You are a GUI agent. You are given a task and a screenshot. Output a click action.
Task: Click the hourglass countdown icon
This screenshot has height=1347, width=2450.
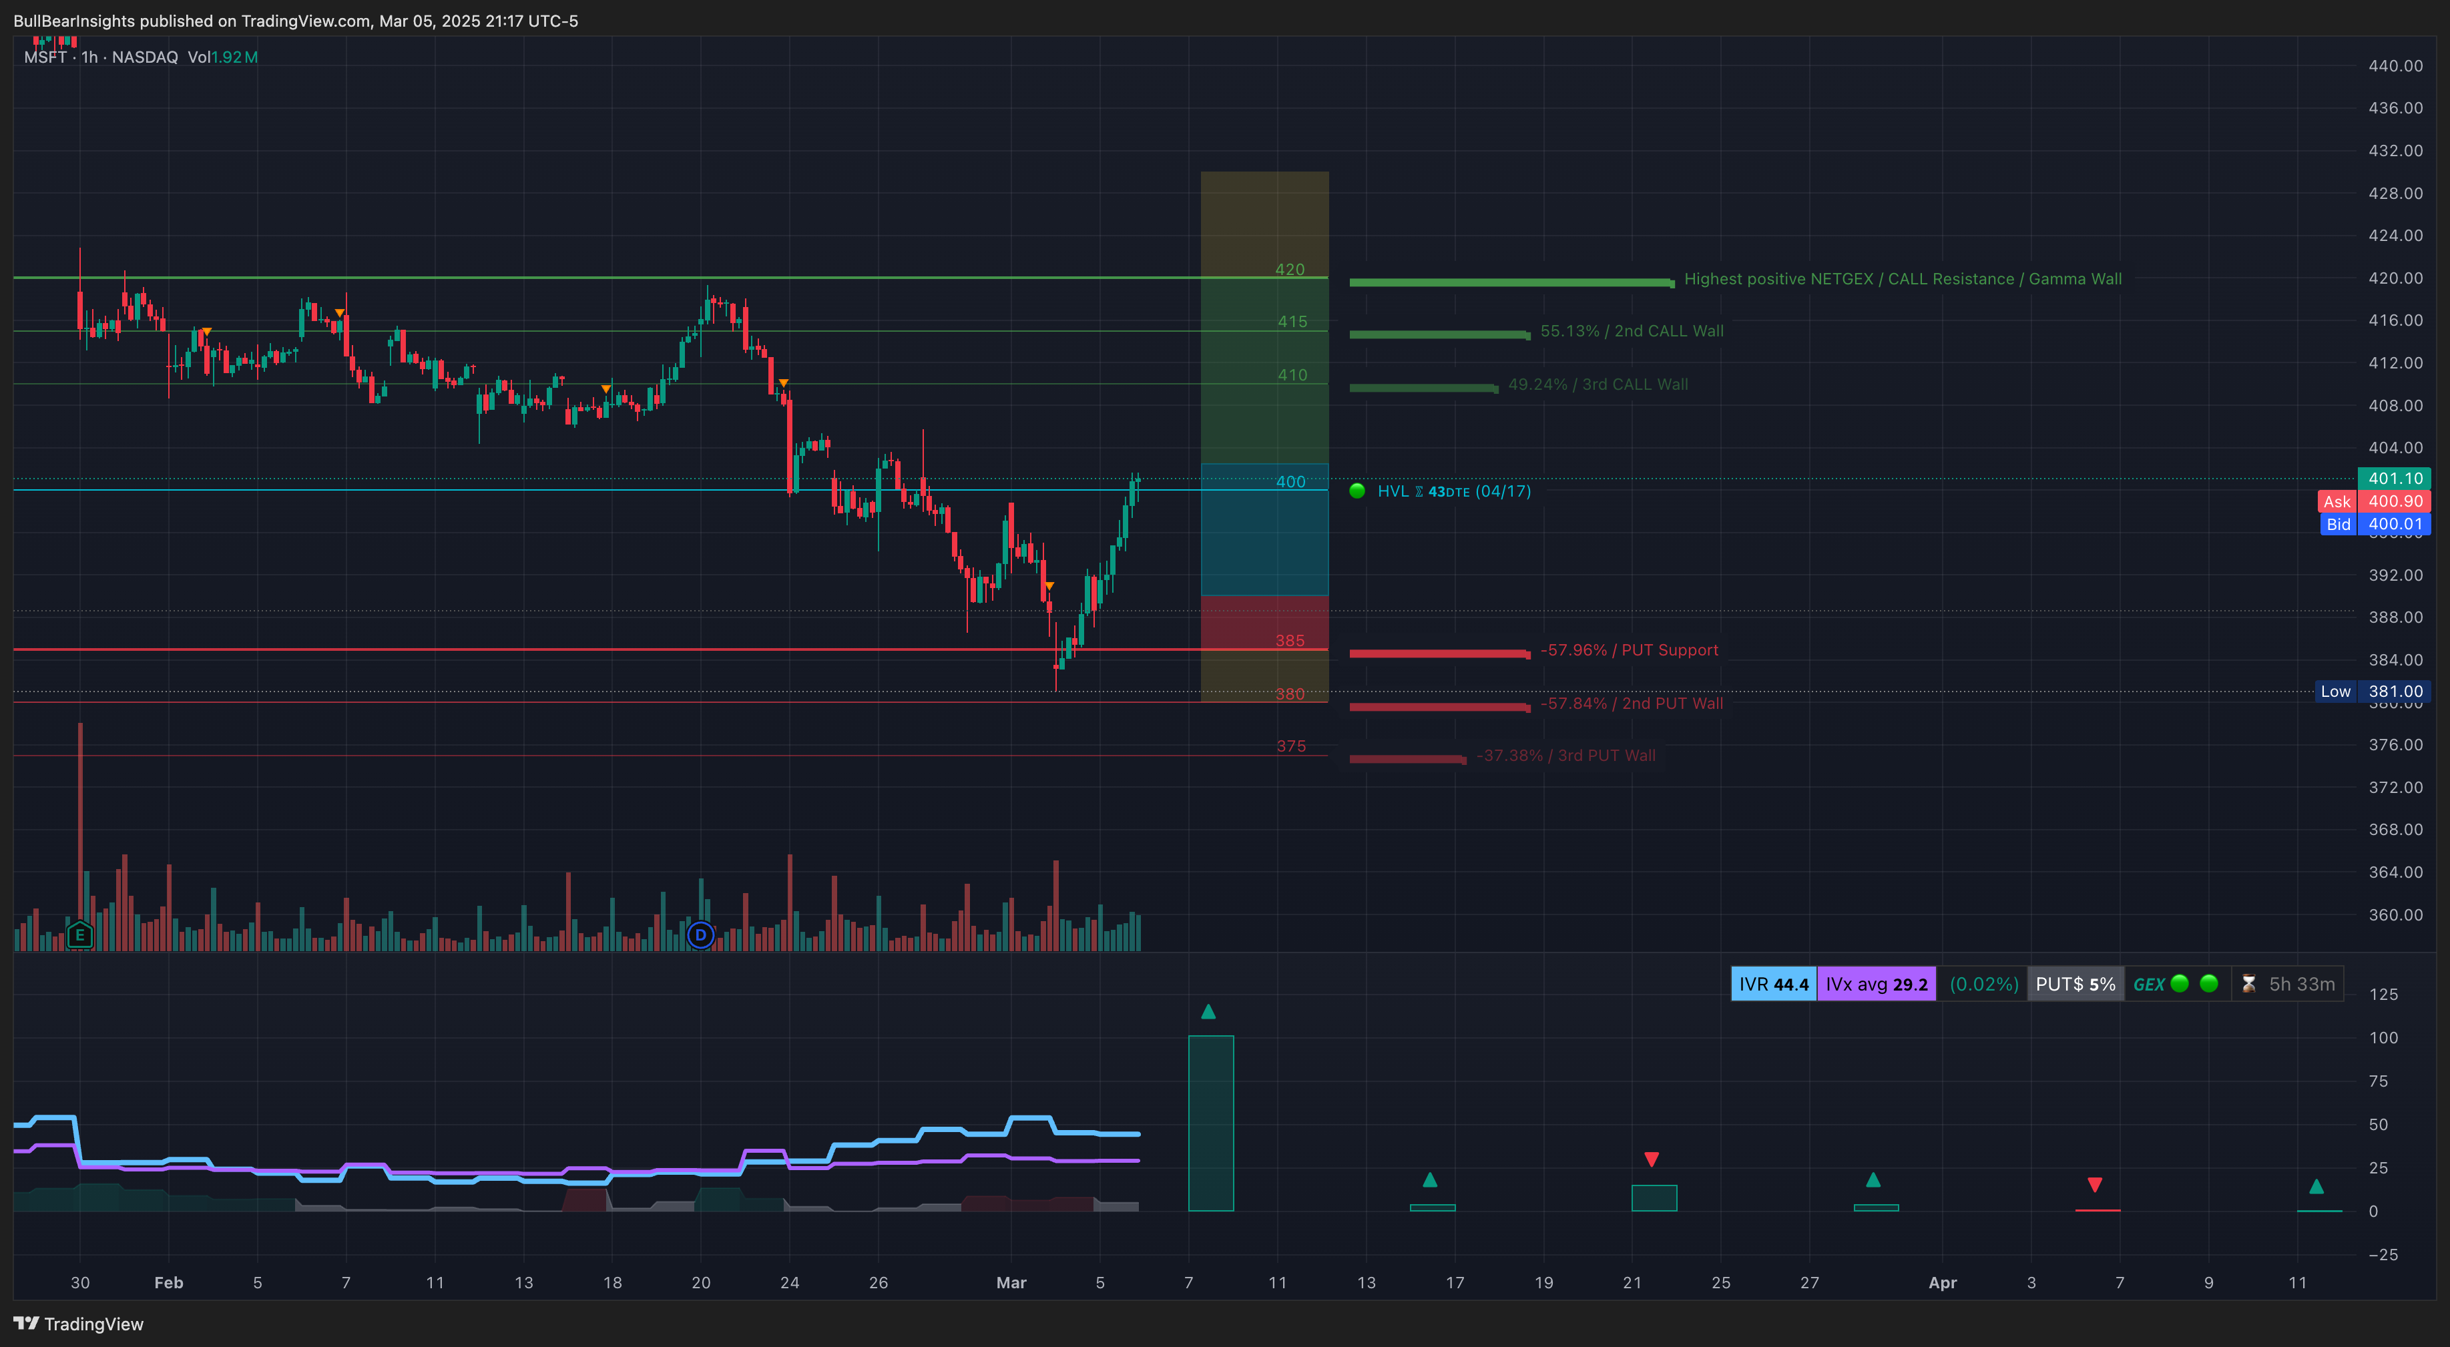click(x=2248, y=984)
